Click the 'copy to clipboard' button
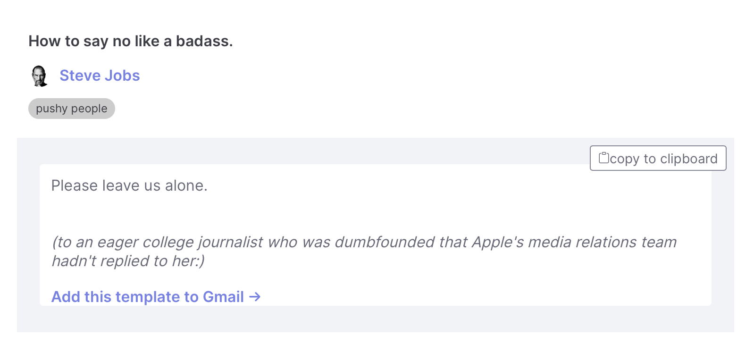754x353 pixels. [658, 158]
